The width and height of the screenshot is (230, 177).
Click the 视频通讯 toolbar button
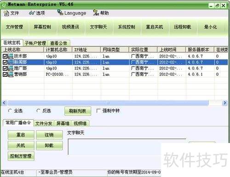coord(70,27)
